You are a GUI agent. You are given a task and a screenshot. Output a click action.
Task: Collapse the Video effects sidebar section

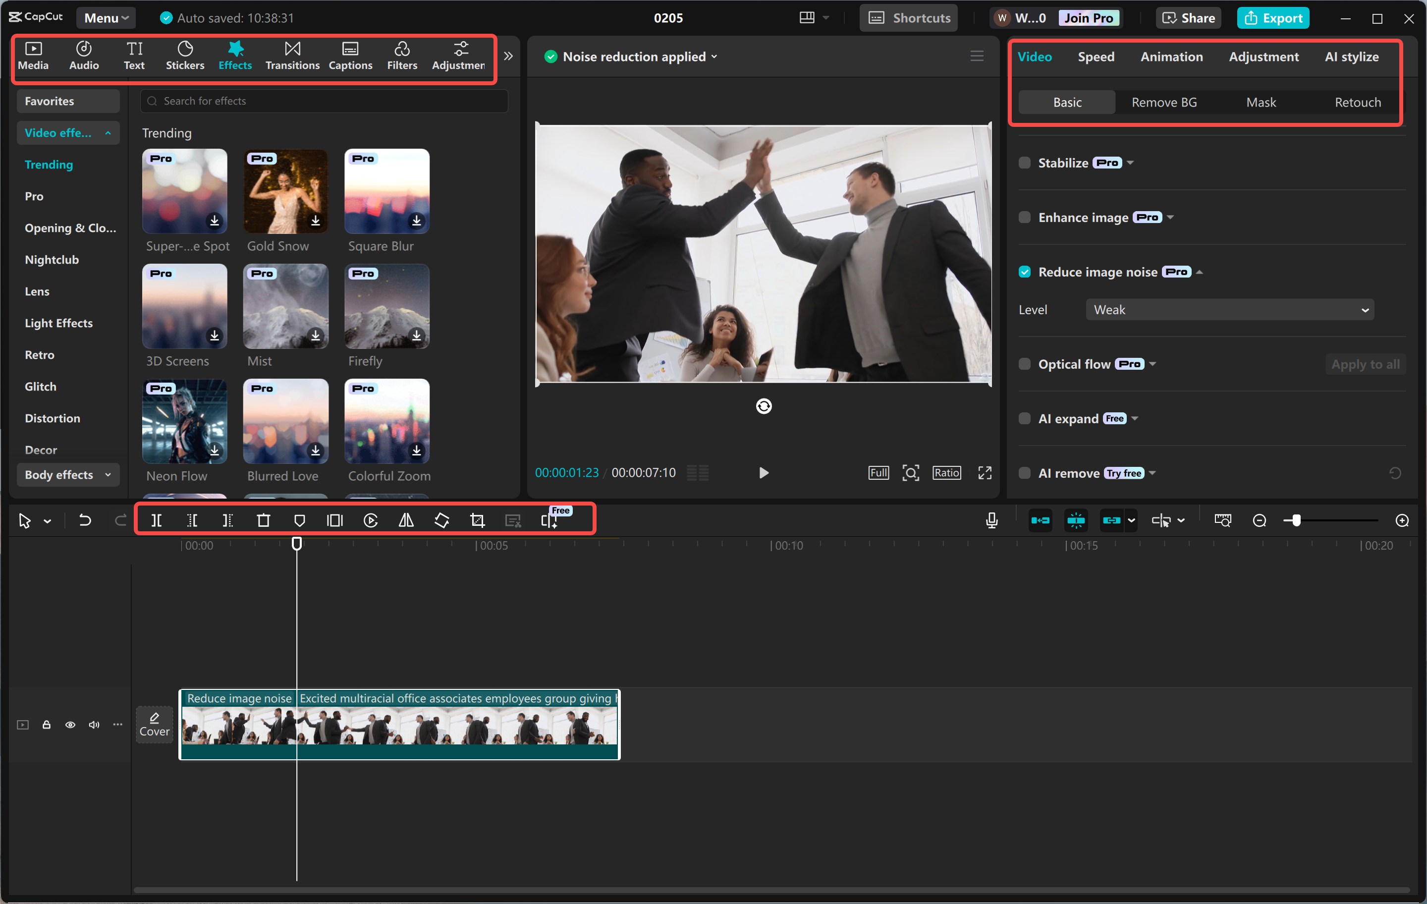click(x=109, y=132)
